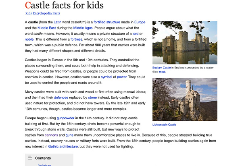The width and height of the screenshot is (242, 166).
Task: Click the italic word castellum
Action: coord(78,22)
